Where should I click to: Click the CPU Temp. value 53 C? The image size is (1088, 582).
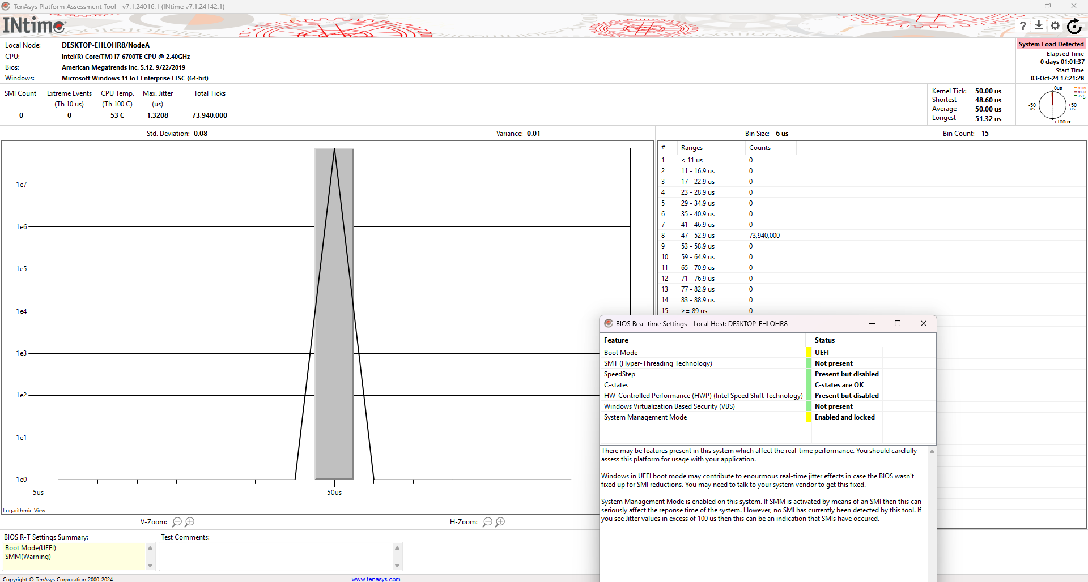(x=117, y=115)
